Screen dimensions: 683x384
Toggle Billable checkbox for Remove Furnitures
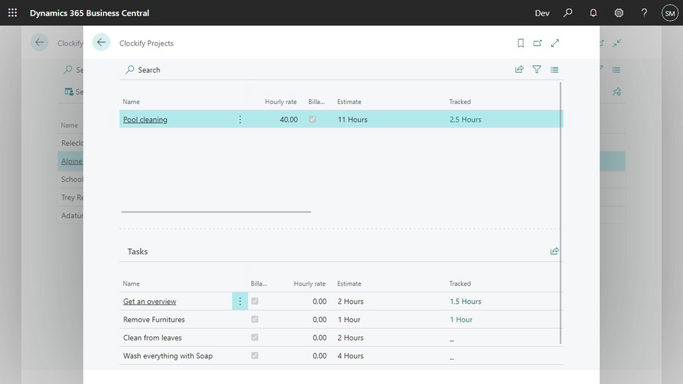[255, 319]
